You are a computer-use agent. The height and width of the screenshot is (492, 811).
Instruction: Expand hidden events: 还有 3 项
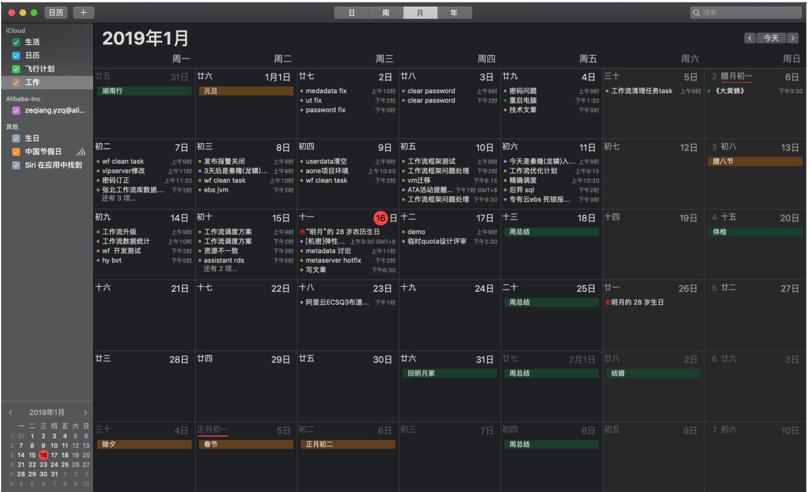pos(118,199)
